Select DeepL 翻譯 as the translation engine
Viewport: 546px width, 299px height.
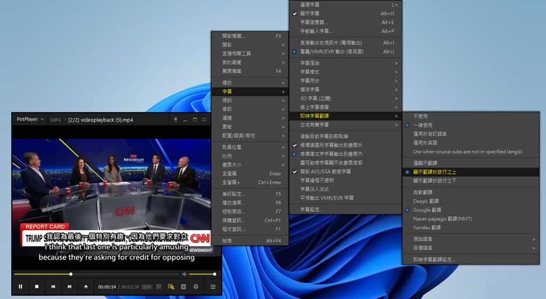coord(470,201)
